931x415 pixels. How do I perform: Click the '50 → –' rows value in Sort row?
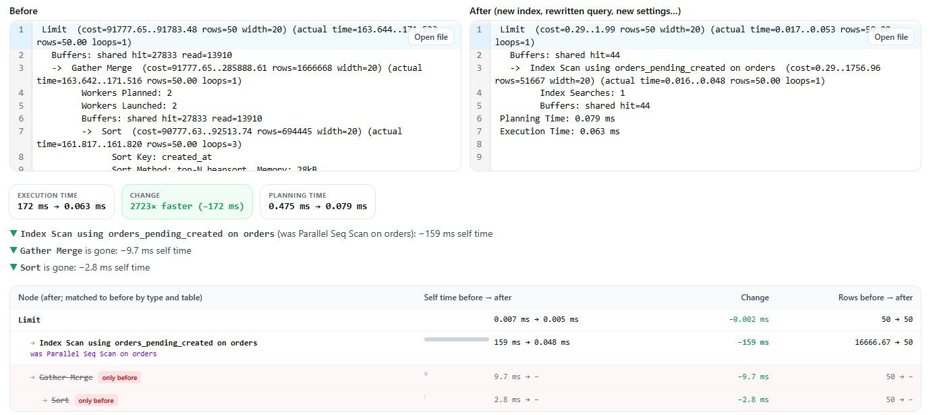(x=899, y=400)
